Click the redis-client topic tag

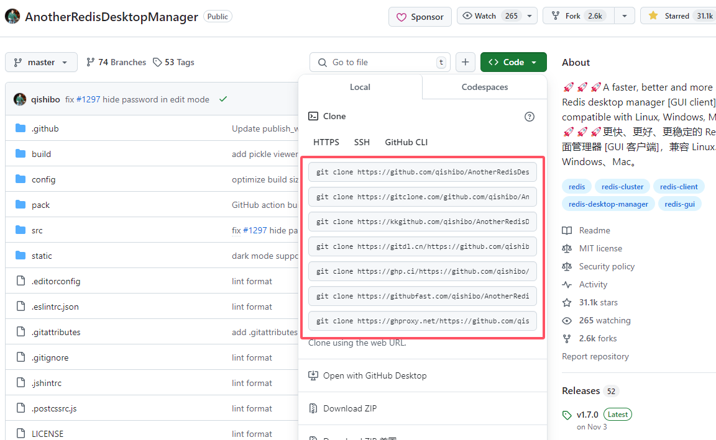(x=679, y=186)
